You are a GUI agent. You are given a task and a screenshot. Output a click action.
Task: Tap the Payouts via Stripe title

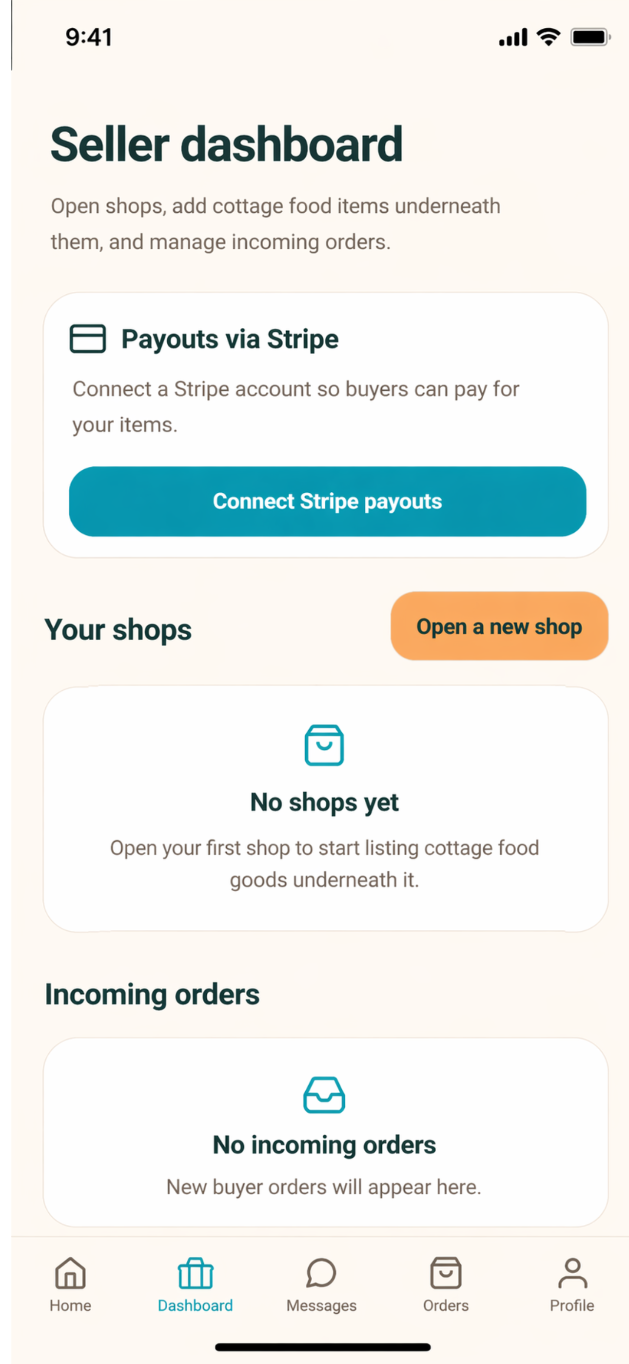[230, 339]
